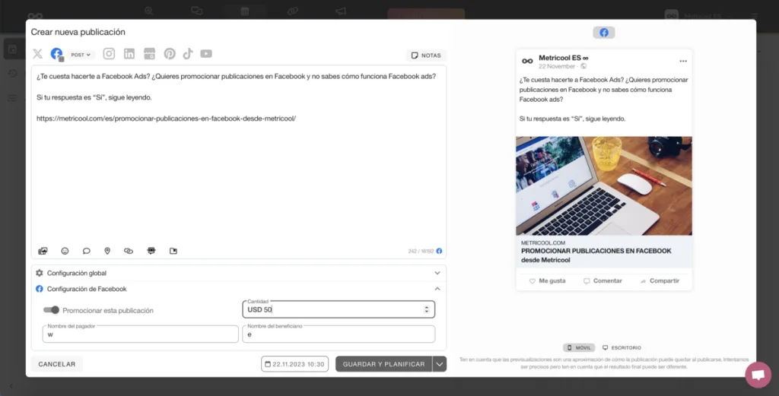Click the Nombre del beneficiario field
779x396 pixels.
(x=339, y=334)
